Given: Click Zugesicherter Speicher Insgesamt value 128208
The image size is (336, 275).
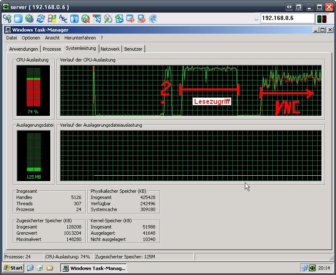Looking at the screenshot, I should (74, 227).
